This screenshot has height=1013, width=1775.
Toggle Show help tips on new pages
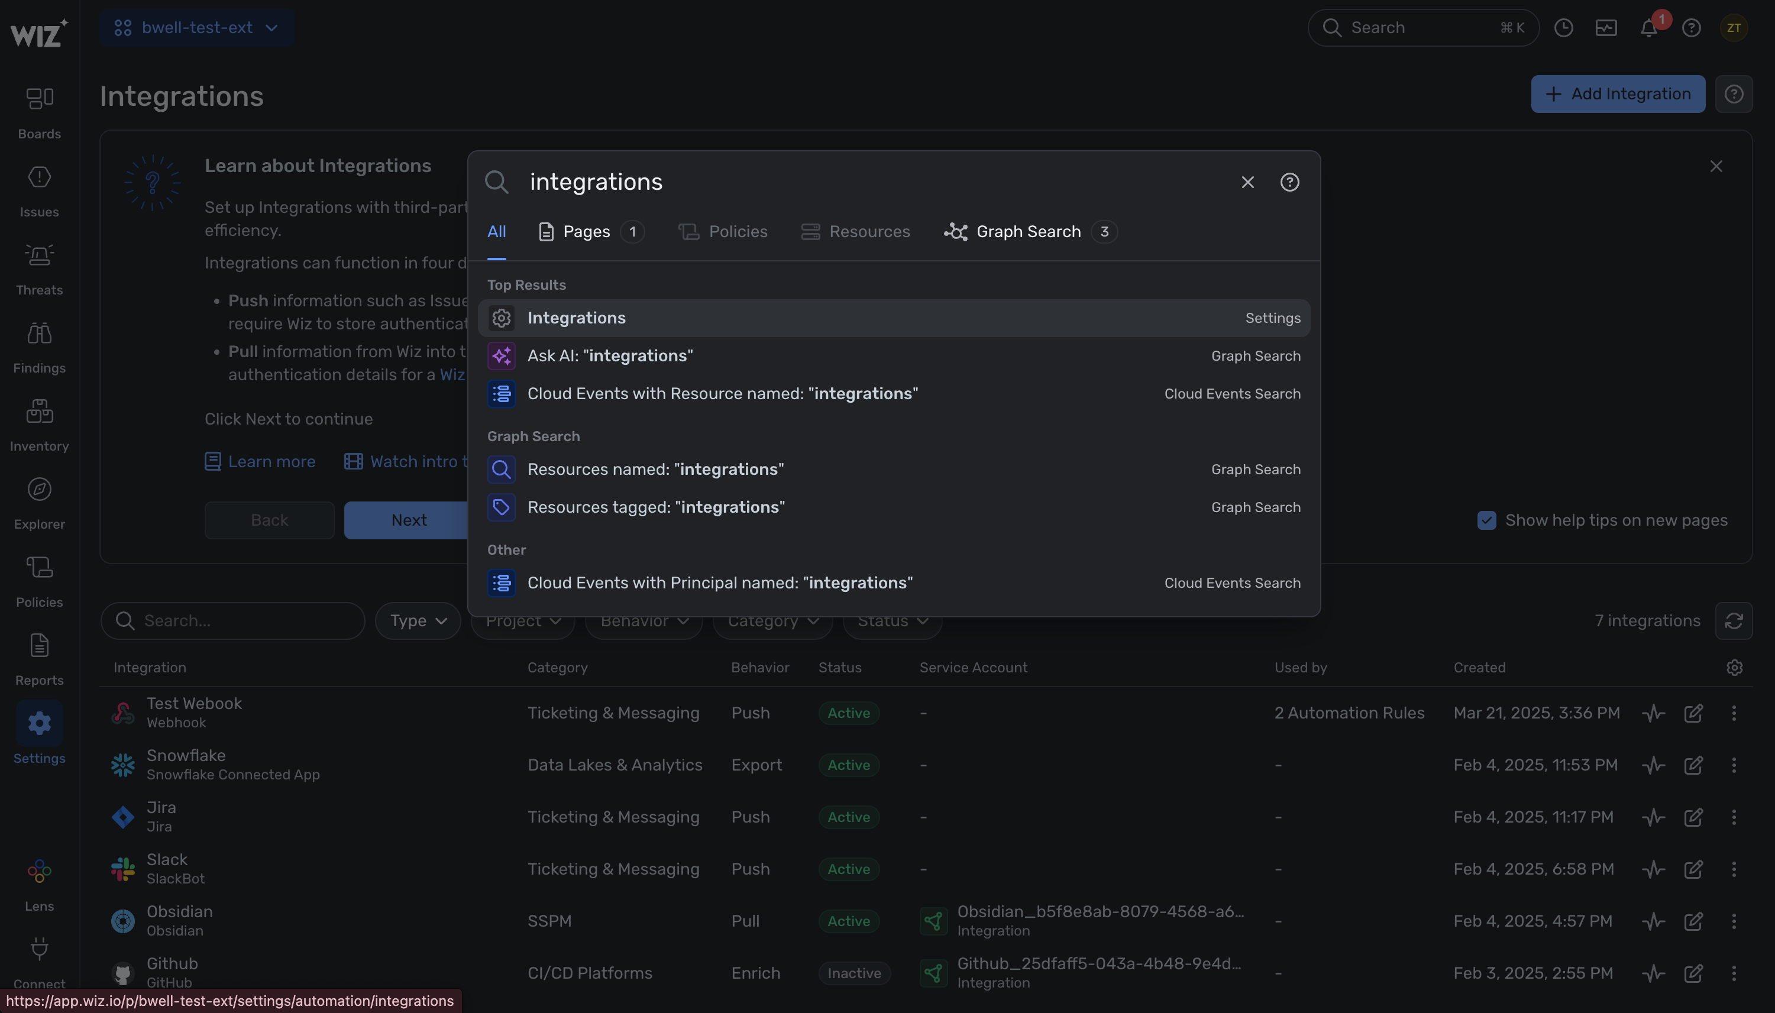[x=1486, y=520]
